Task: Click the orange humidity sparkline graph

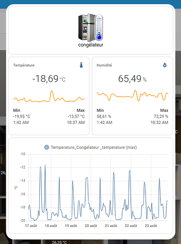Action: click(132, 96)
